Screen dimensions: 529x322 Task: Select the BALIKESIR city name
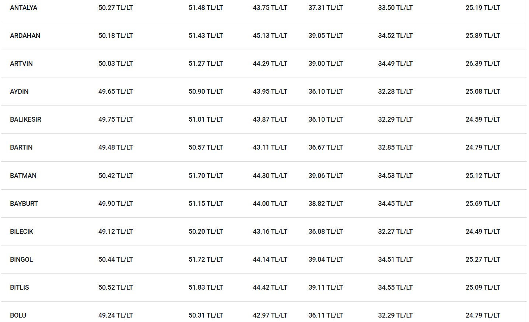click(x=26, y=119)
